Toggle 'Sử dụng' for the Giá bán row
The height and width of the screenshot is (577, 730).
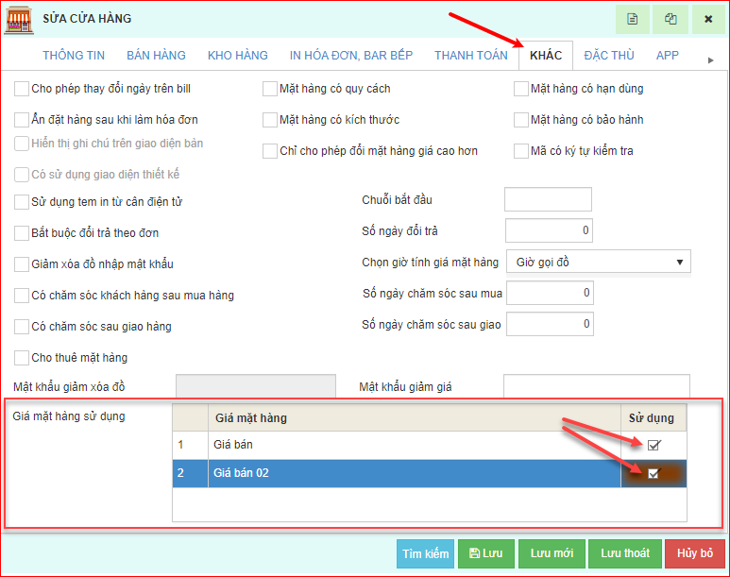[654, 445]
